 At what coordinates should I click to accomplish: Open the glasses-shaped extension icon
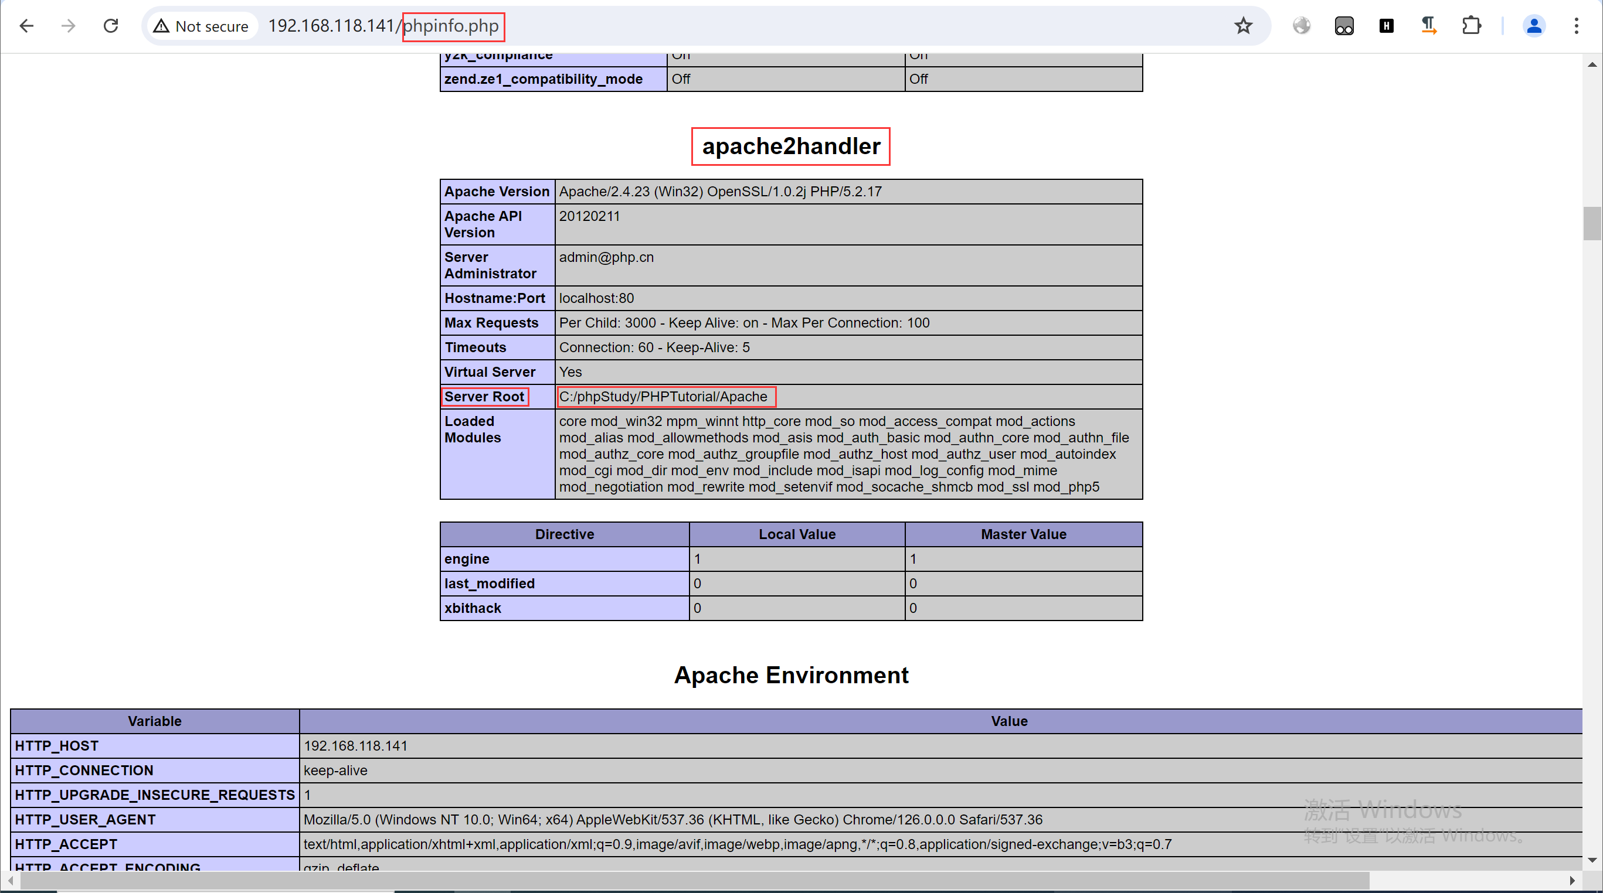point(1344,26)
